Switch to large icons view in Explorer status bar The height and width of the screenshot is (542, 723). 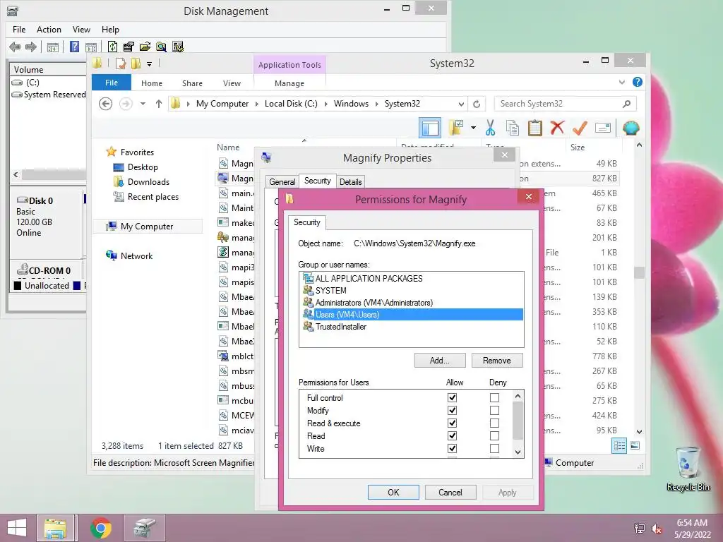point(635,445)
